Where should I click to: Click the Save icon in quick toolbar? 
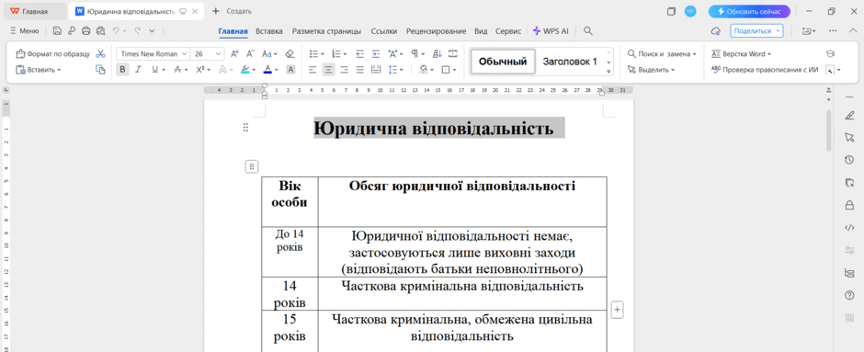coord(57,31)
